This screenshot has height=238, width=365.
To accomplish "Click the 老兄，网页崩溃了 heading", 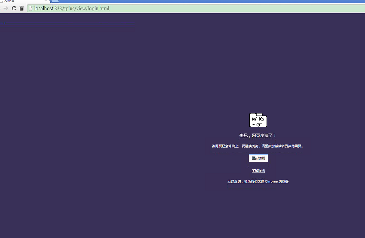I will click(258, 136).
